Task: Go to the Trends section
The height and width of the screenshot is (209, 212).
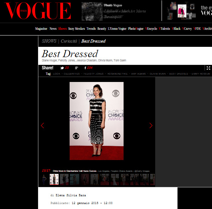Action: click(91, 29)
